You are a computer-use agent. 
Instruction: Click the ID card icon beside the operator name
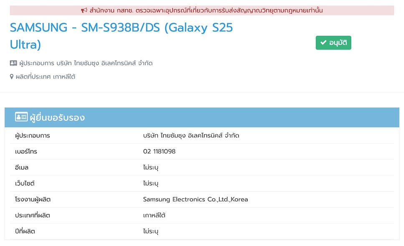pyautogui.click(x=13, y=63)
